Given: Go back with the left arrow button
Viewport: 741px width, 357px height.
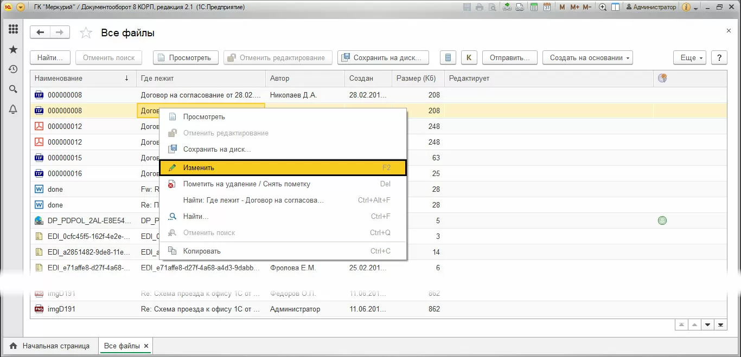Looking at the screenshot, I should pyautogui.click(x=40, y=33).
